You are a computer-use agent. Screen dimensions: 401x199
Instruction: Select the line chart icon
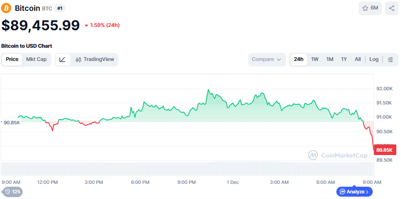point(63,60)
